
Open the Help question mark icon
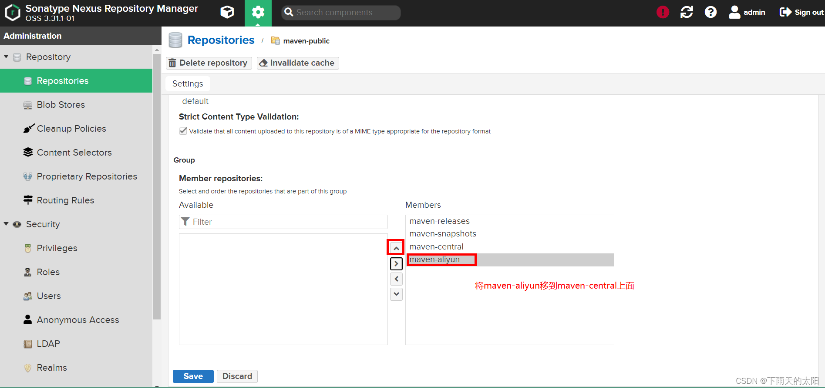[711, 12]
